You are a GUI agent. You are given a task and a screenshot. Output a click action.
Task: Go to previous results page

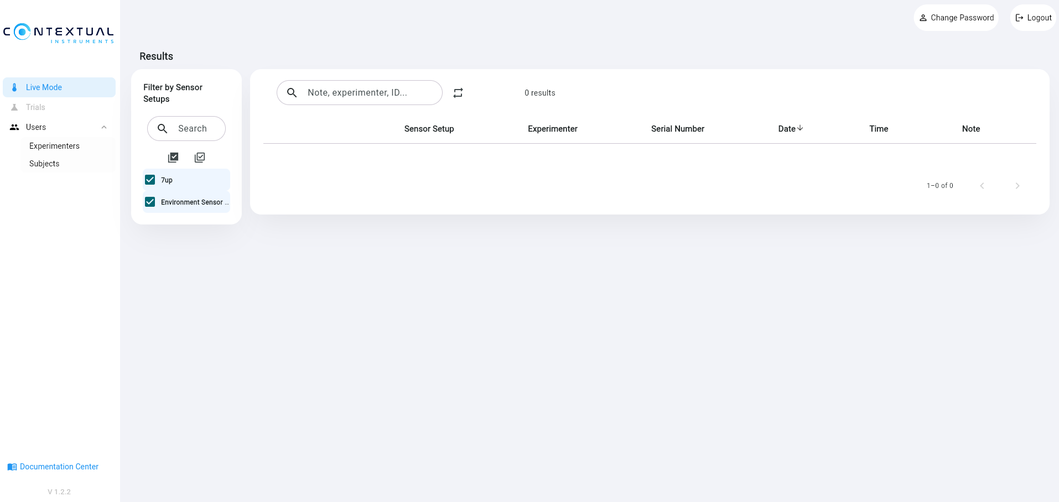click(982, 186)
